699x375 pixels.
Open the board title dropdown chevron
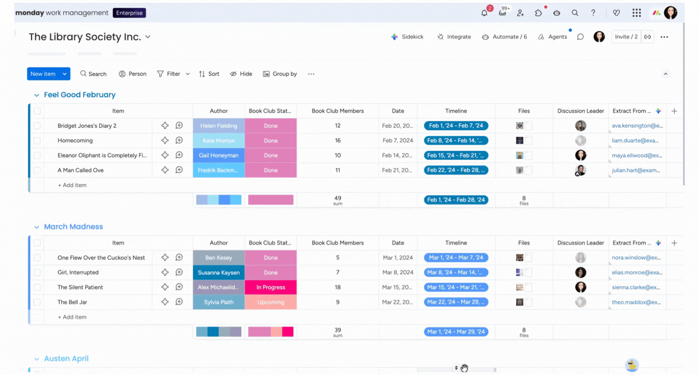point(148,37)
